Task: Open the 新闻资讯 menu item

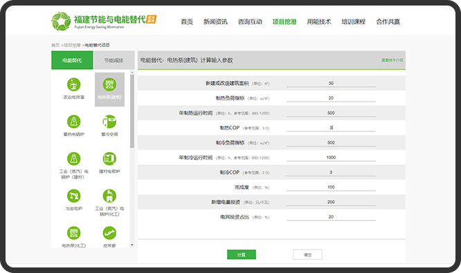Action: click(215, 21)
